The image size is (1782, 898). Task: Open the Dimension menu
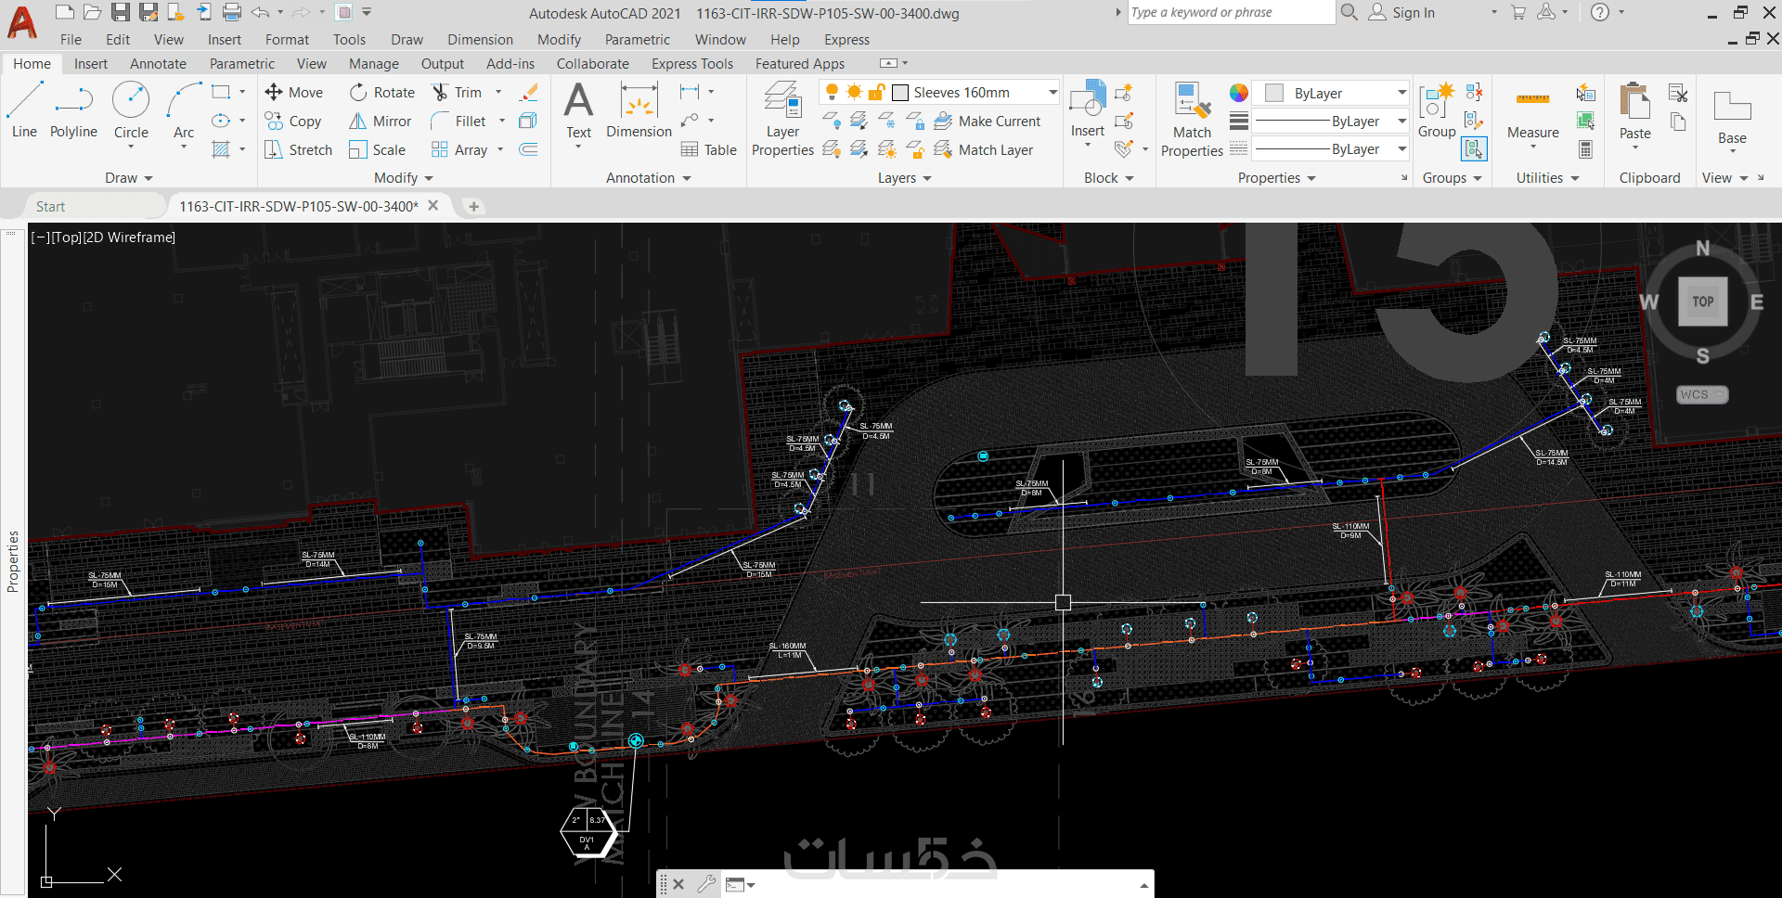pos(480,40)
